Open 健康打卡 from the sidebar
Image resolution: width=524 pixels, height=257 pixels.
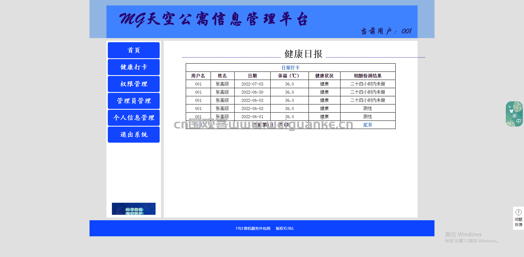click(x=134, y=67)
